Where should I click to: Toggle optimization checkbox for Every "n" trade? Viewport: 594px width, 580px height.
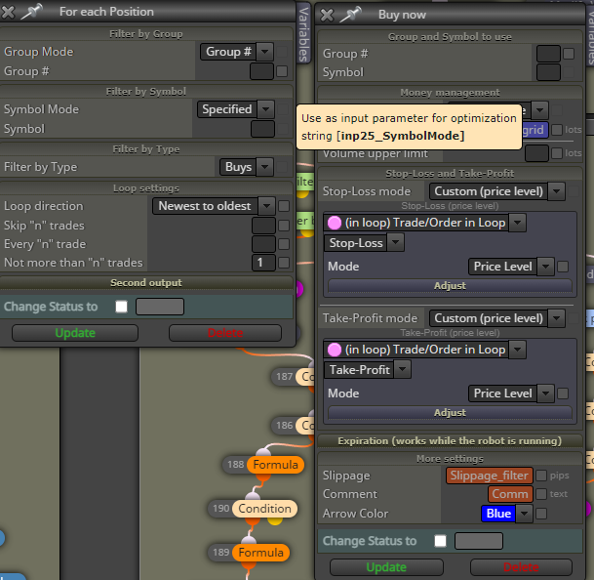(x=284, y=244)
